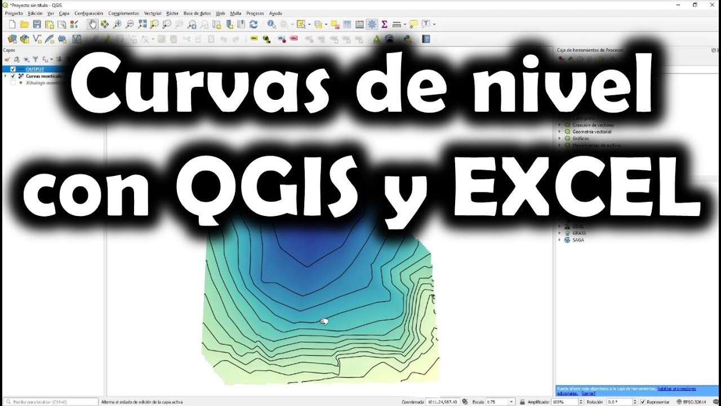Toggle mouse extents display next to coordinates

pyautogui.click(x=464, y=402)
